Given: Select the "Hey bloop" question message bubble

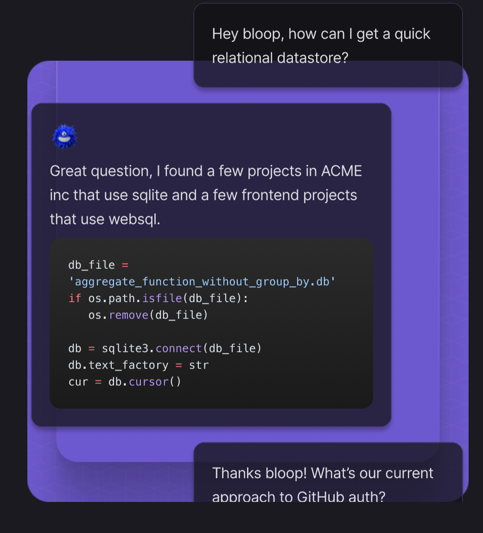Looking at the screenshot, I should tap(328, 45).
